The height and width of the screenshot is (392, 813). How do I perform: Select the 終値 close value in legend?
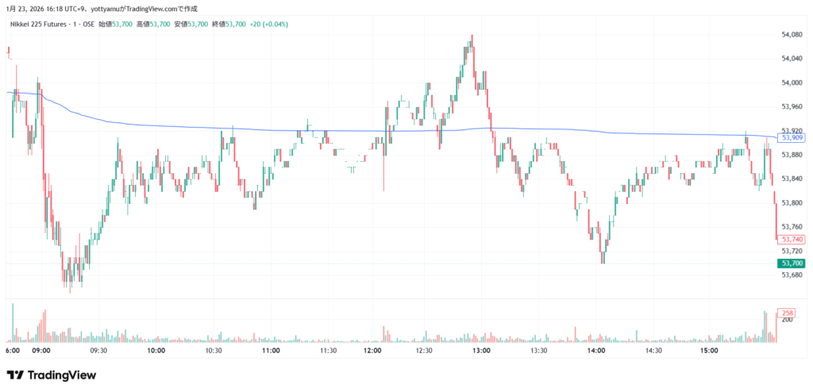point(235,24)
